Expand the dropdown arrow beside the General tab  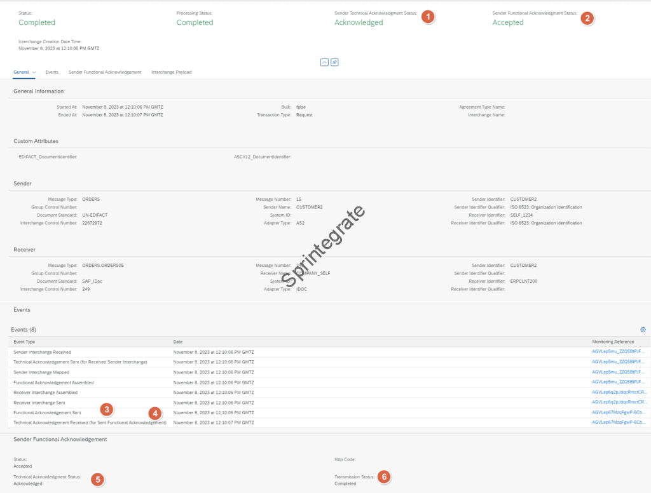pyautogui.click(x=34, y=72)
